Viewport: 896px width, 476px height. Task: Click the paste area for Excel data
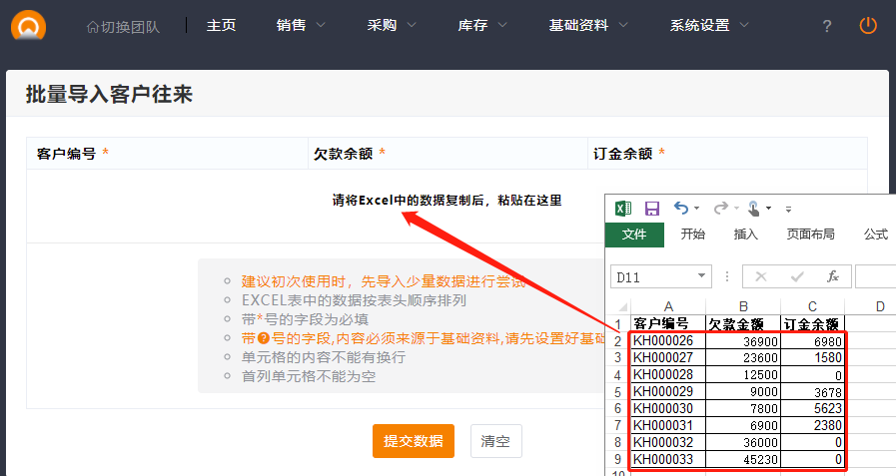pyautogui.click(x=447, y=201)
